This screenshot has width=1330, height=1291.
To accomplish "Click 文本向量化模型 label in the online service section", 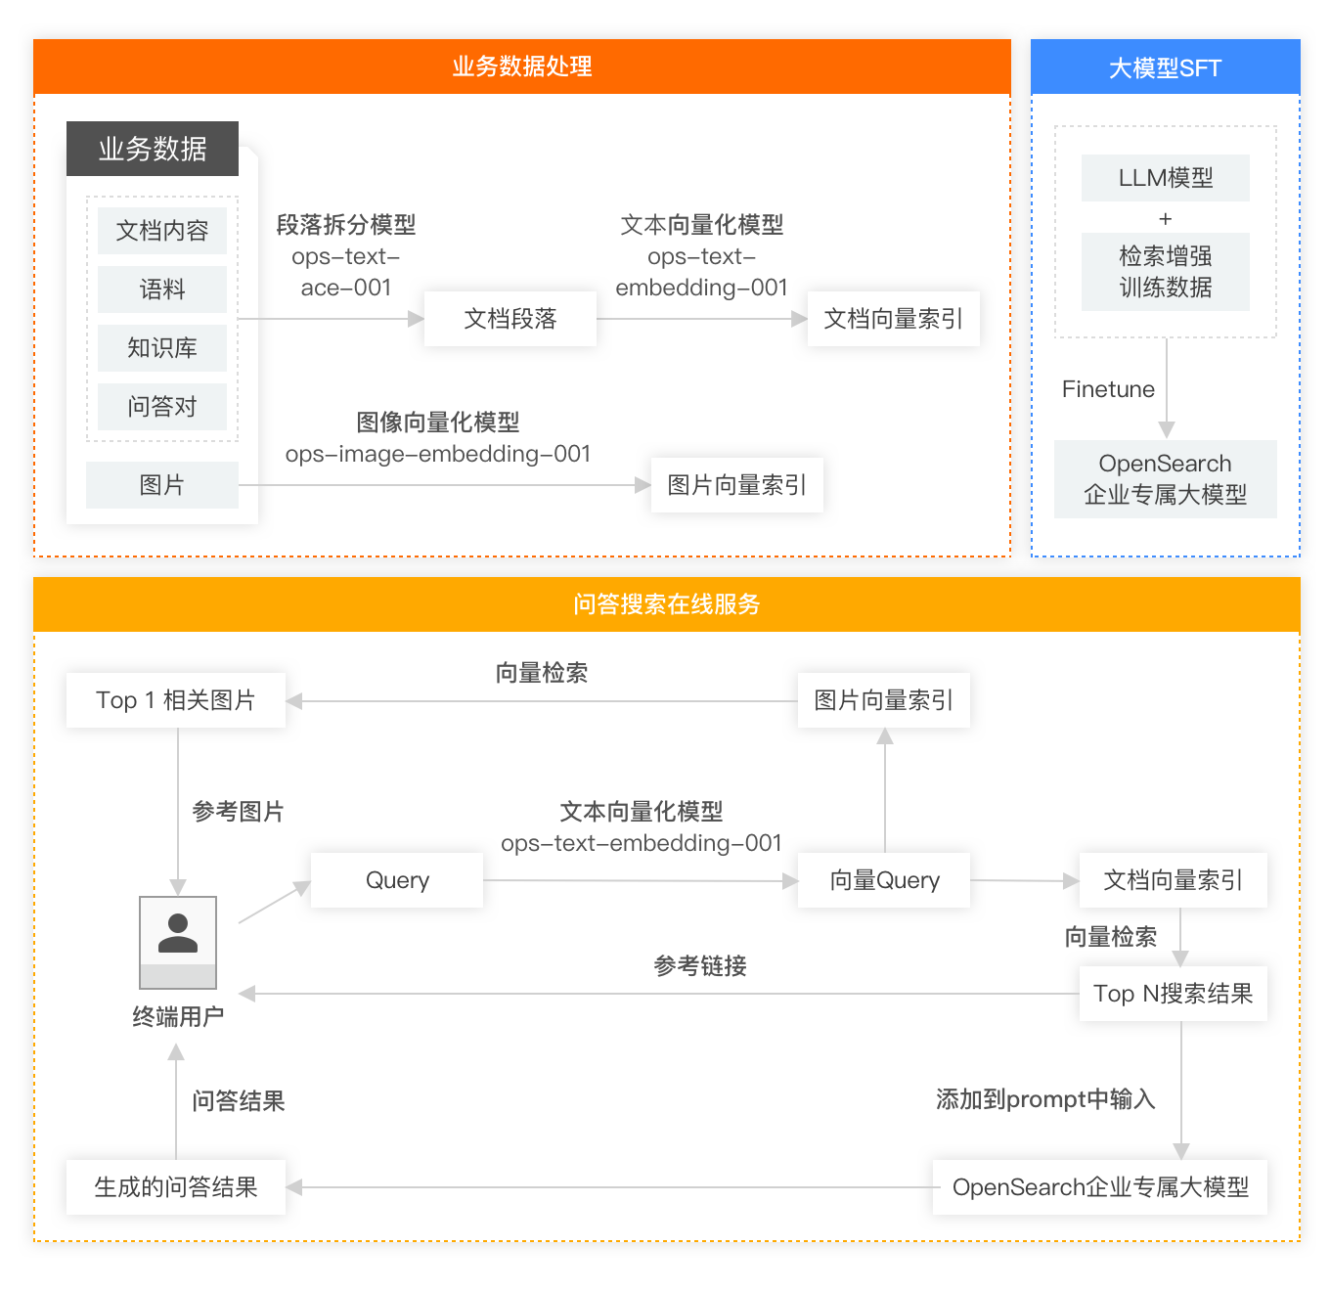I will tap(642, 812).
